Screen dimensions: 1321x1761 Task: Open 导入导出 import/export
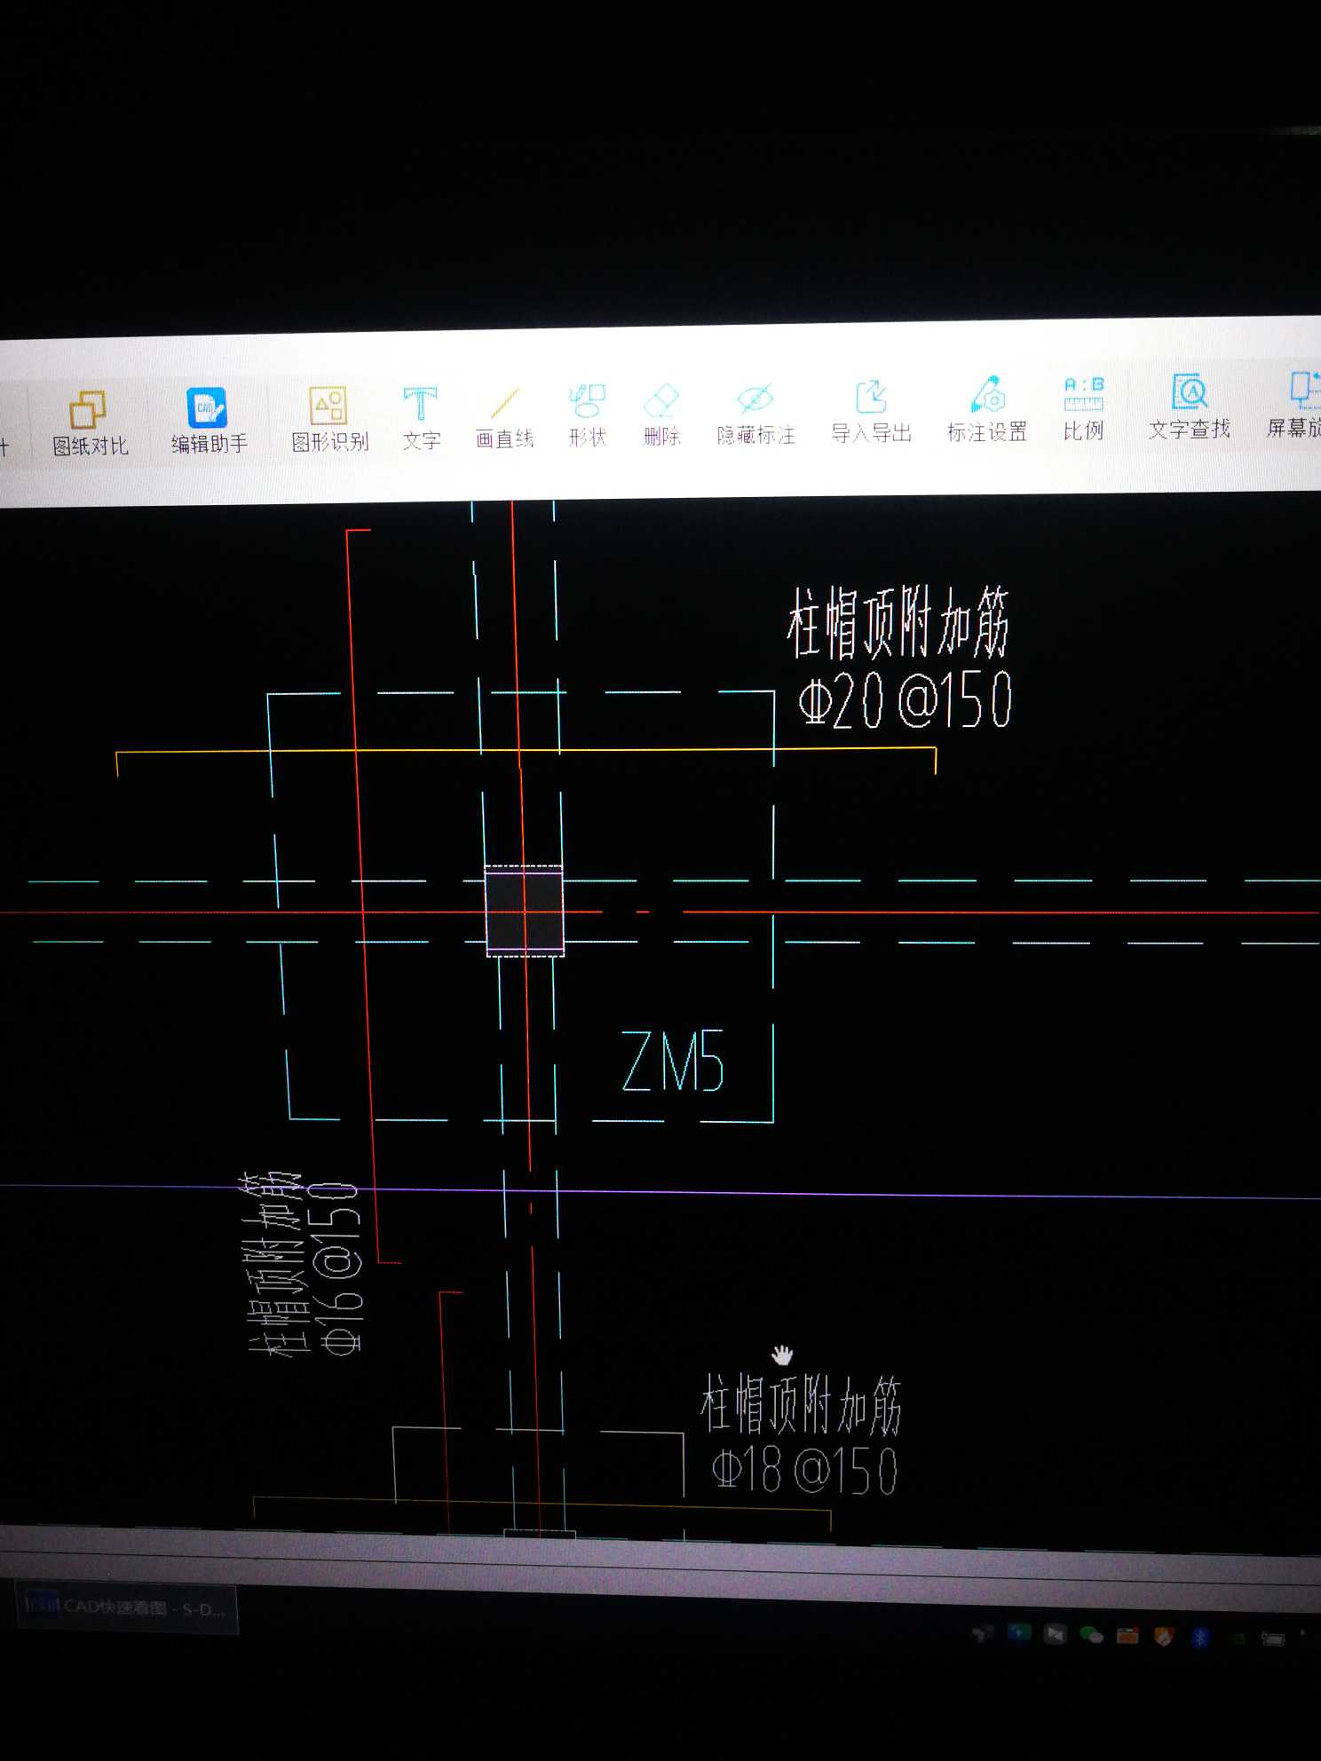click(x=871, y=411)
